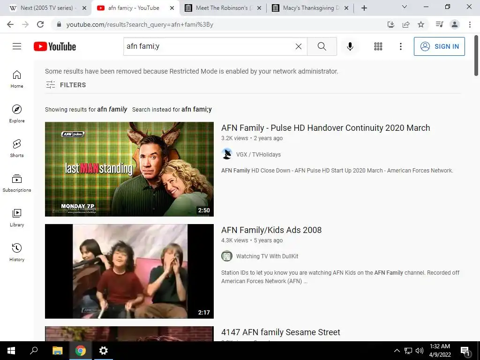480x360 pixels.
Task: Visit VGX / TVHolidays channel name
Action: 258,155
